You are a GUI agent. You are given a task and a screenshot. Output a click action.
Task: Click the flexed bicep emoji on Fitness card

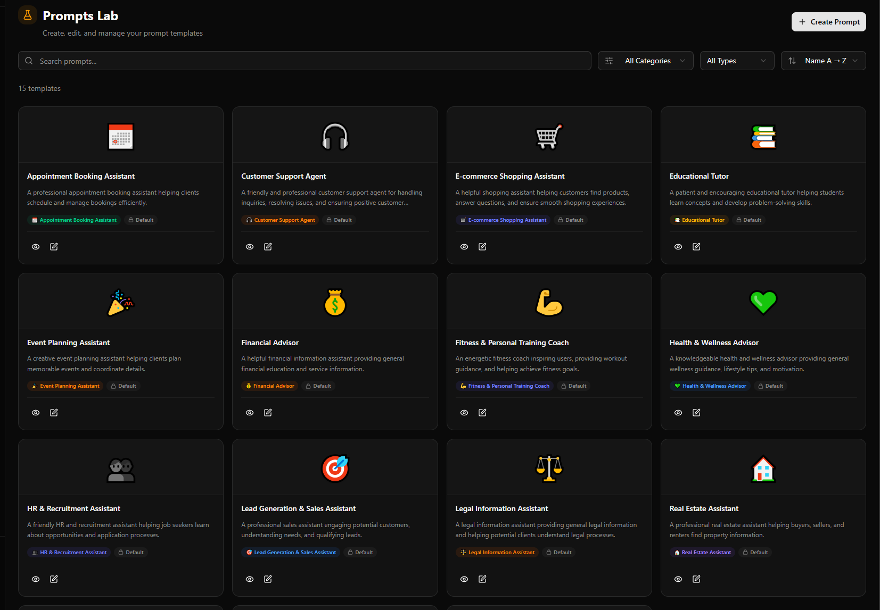549,303
